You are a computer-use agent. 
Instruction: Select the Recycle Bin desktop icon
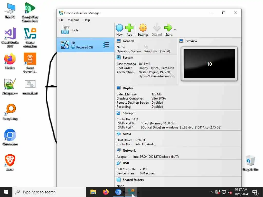click(x=250, y=163)
